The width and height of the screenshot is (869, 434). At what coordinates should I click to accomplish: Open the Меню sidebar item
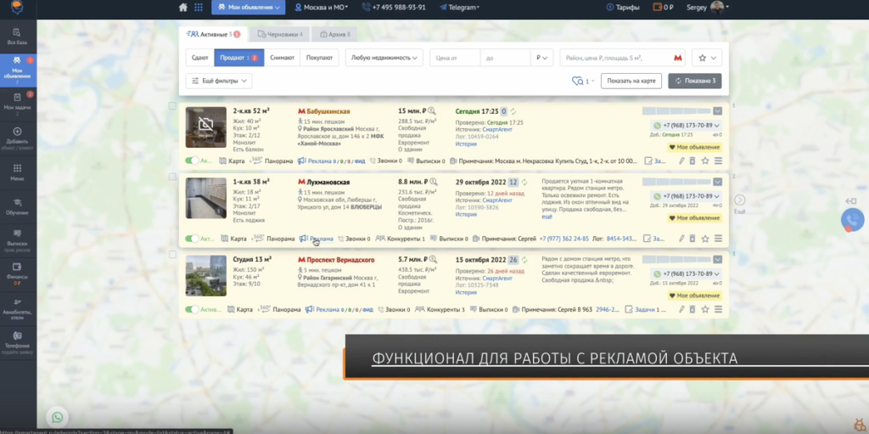(17, 172)
